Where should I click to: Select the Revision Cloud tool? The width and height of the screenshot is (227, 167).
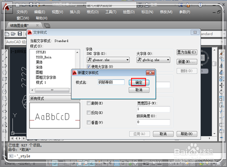5,98
